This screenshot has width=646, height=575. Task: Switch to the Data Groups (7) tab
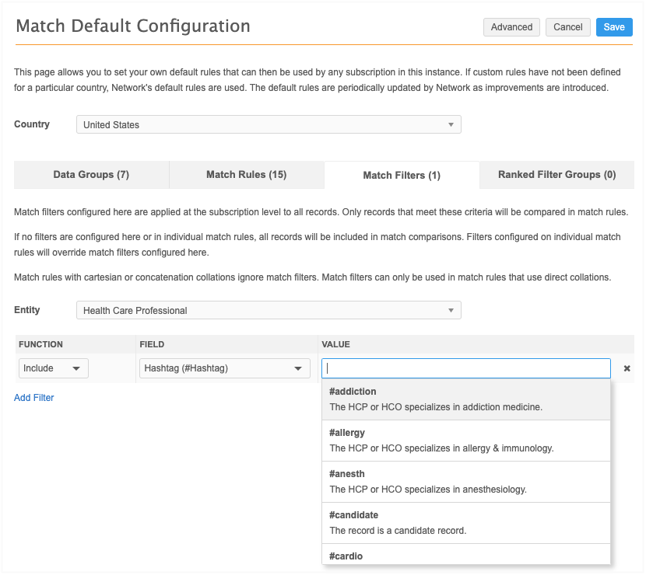coord(91,175)
